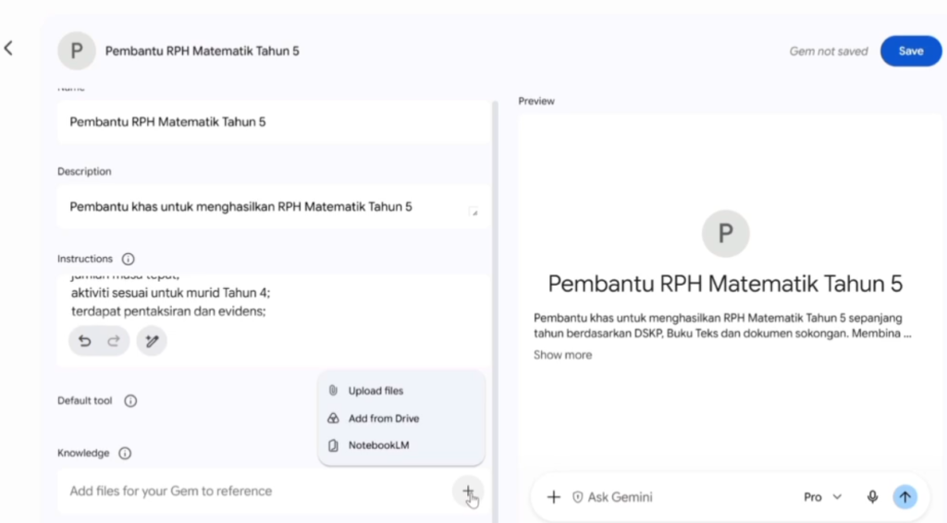Click the Default tool label

85,400
